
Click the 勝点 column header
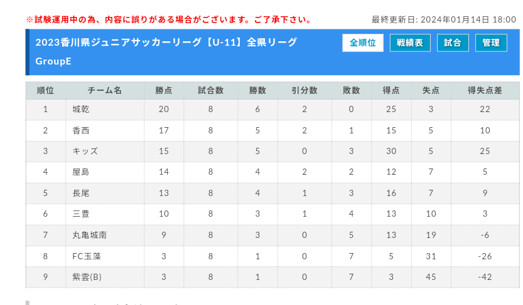point(164,90)
